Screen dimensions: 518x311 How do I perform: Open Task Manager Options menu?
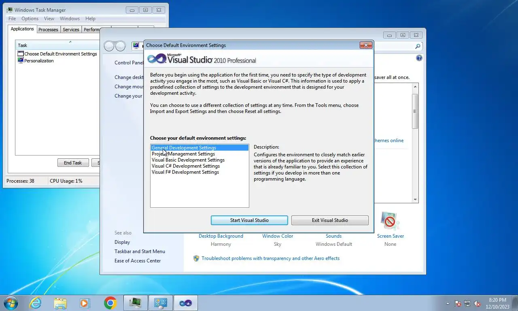[x=30, y=19]
